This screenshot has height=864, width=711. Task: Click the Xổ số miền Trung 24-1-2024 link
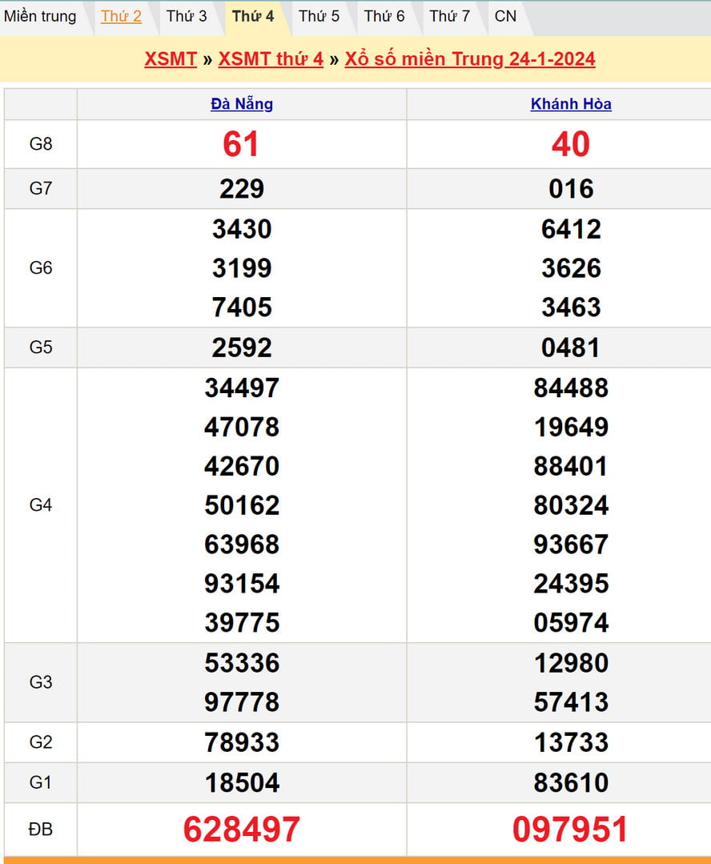pos(470,59)
